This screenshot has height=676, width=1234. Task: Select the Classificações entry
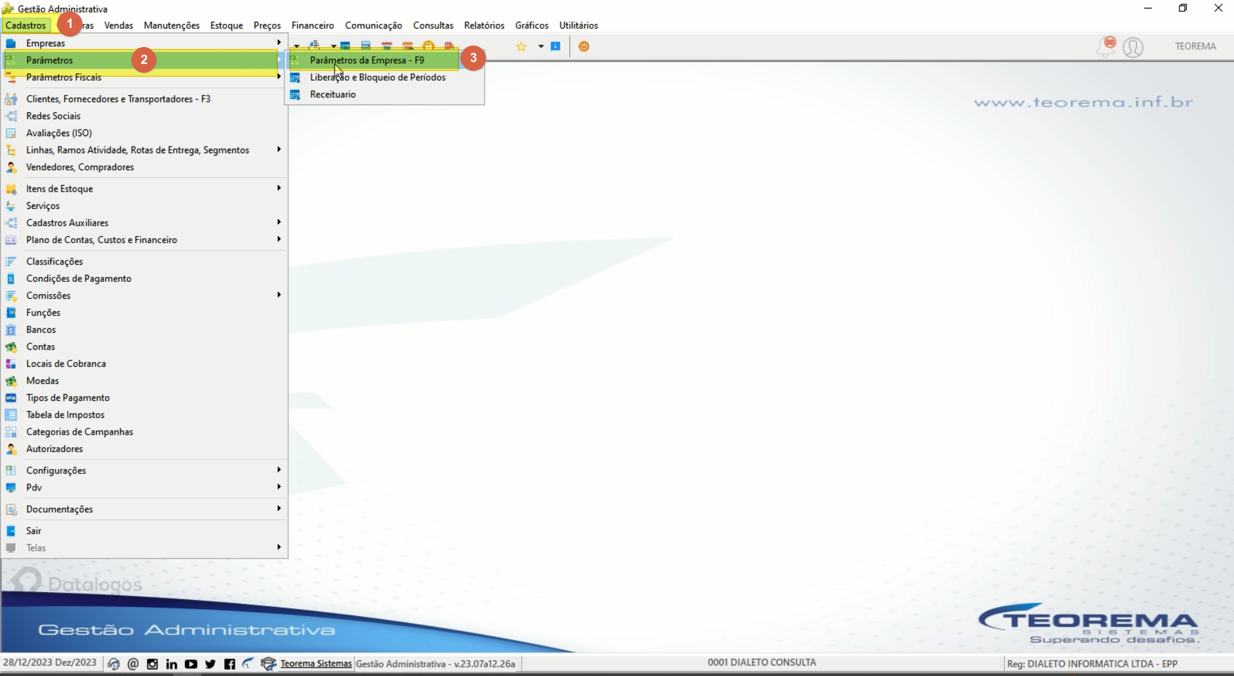coord(144,261)
